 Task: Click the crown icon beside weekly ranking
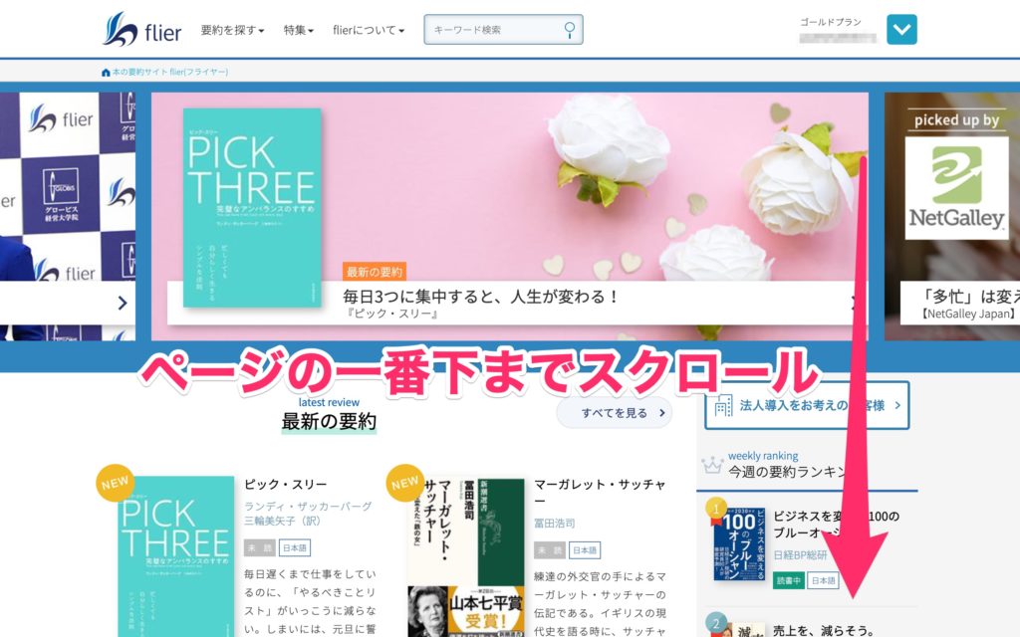click(712, 465)
